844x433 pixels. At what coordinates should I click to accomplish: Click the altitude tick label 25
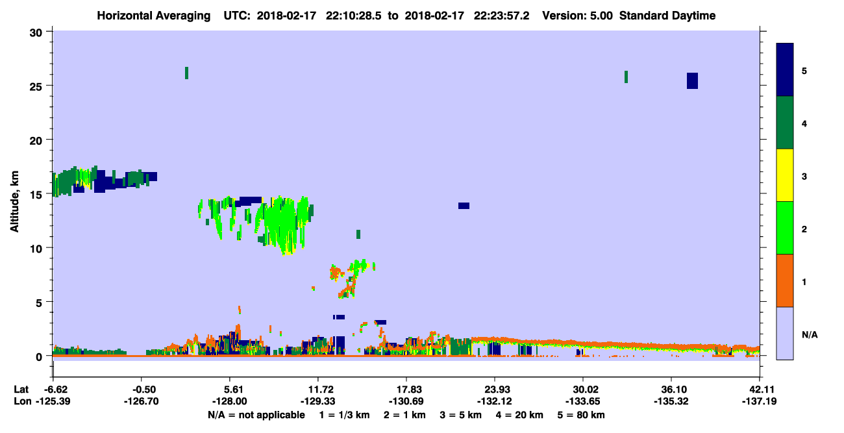[38, 86]
